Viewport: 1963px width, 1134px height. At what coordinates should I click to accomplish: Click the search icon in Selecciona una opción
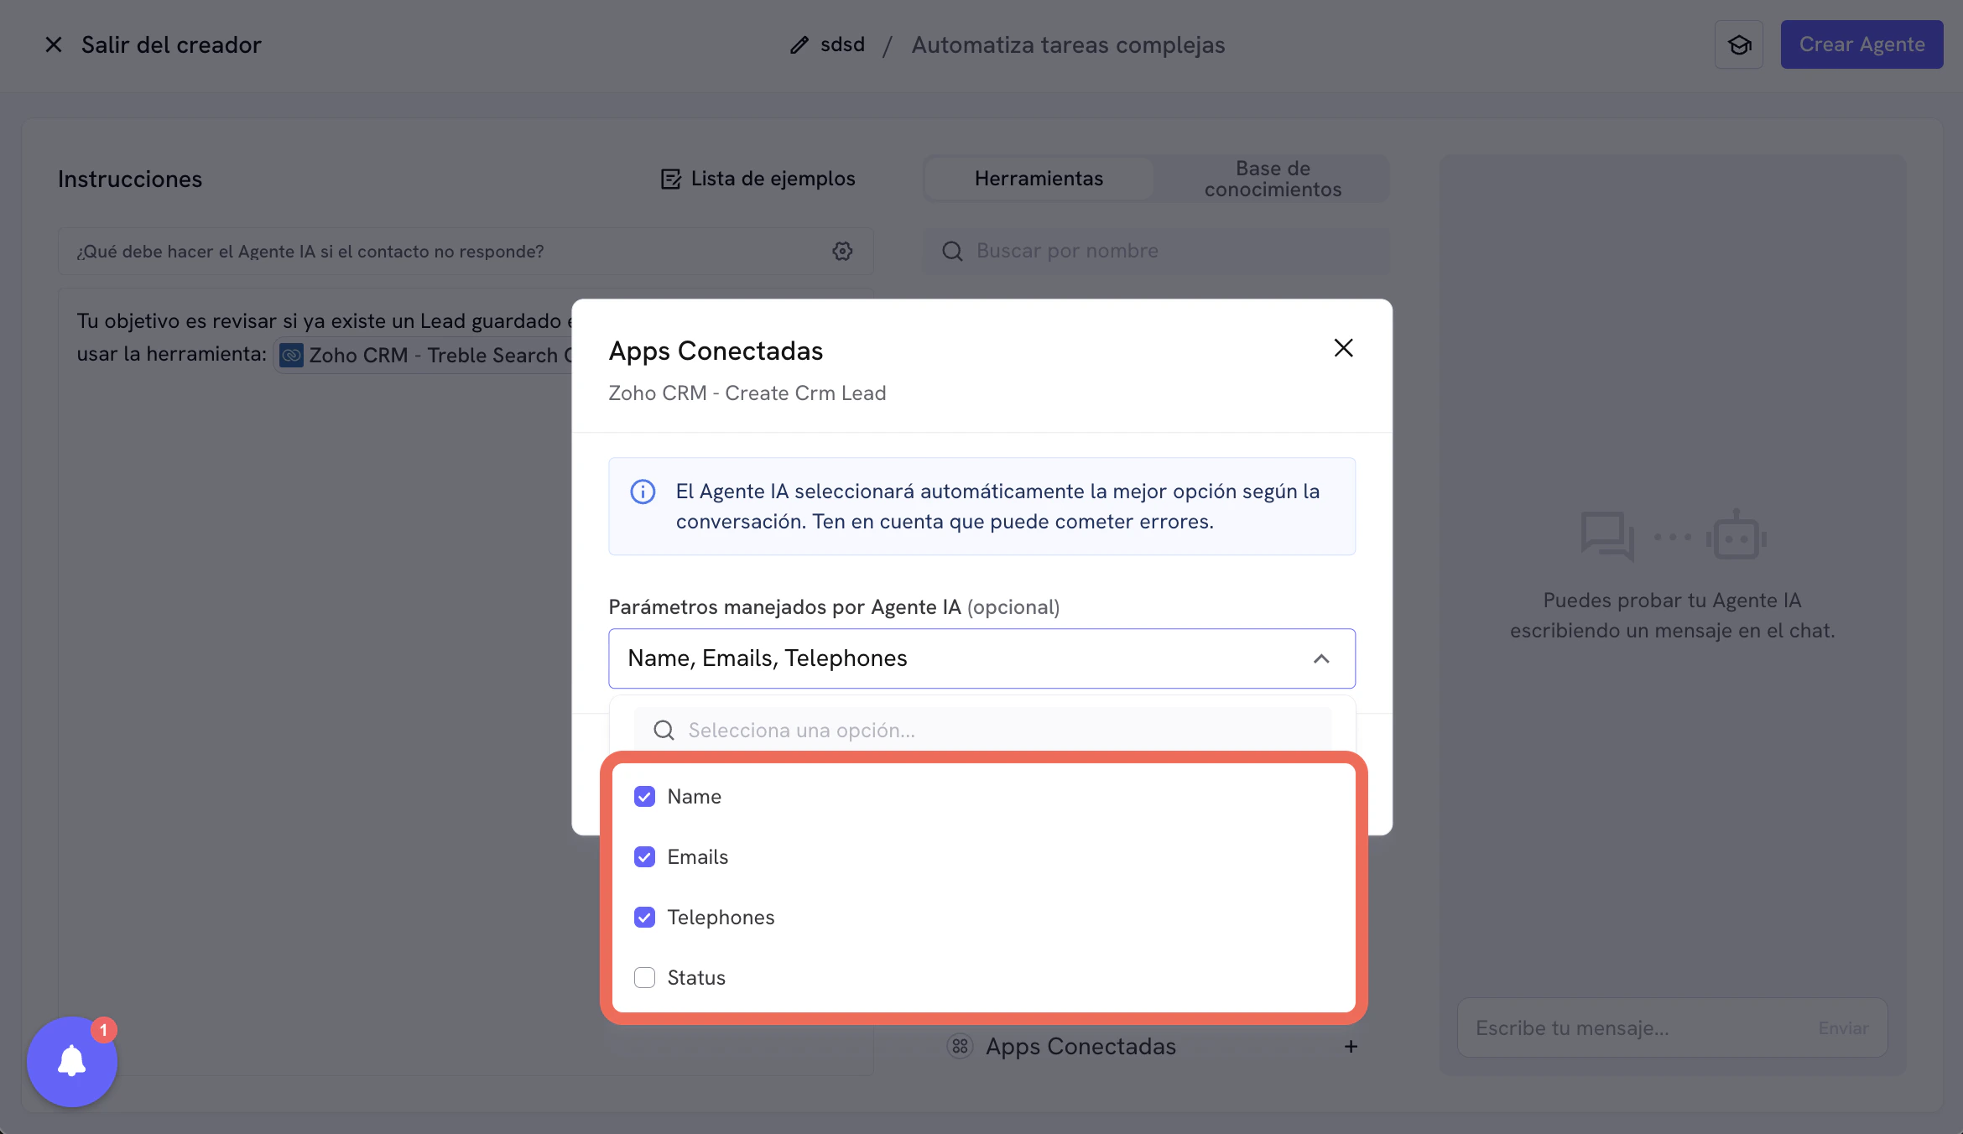(664, 731)
